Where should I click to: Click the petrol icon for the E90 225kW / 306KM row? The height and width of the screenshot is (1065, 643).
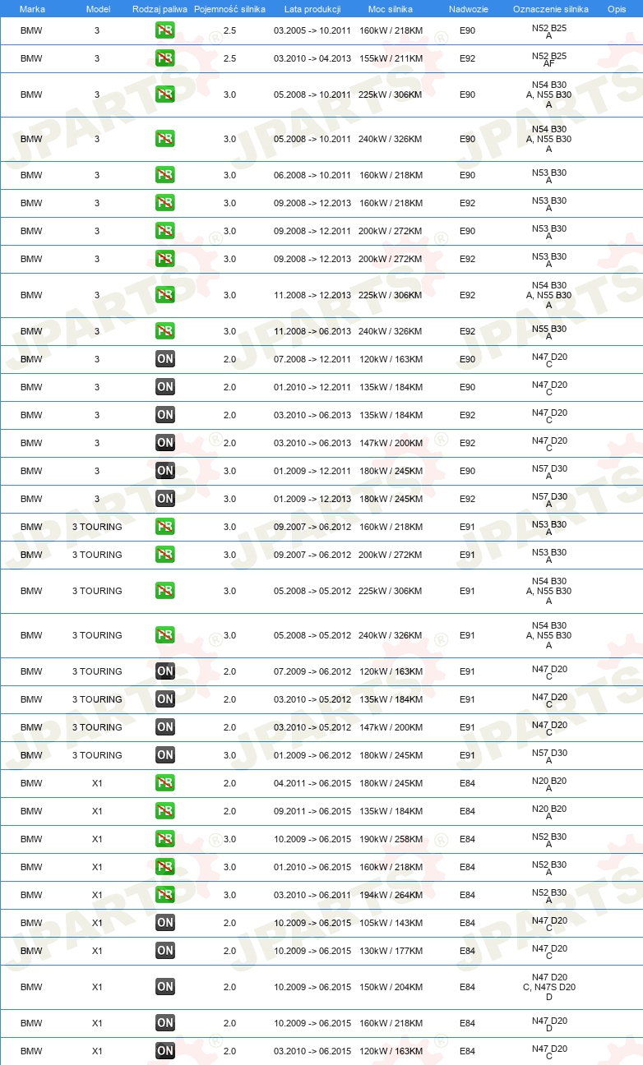point(165,95)
